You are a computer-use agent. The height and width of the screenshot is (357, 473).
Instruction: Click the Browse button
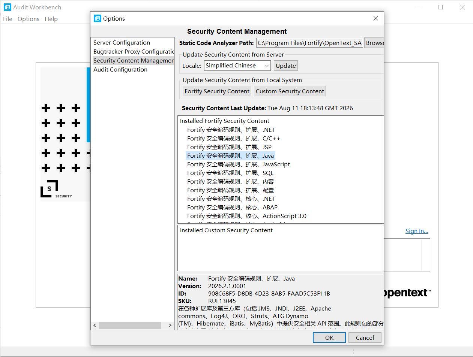tap(374, 43)
